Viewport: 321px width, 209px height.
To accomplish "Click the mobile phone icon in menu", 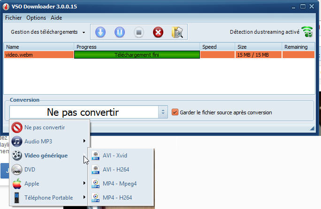I will click(17, 198).
